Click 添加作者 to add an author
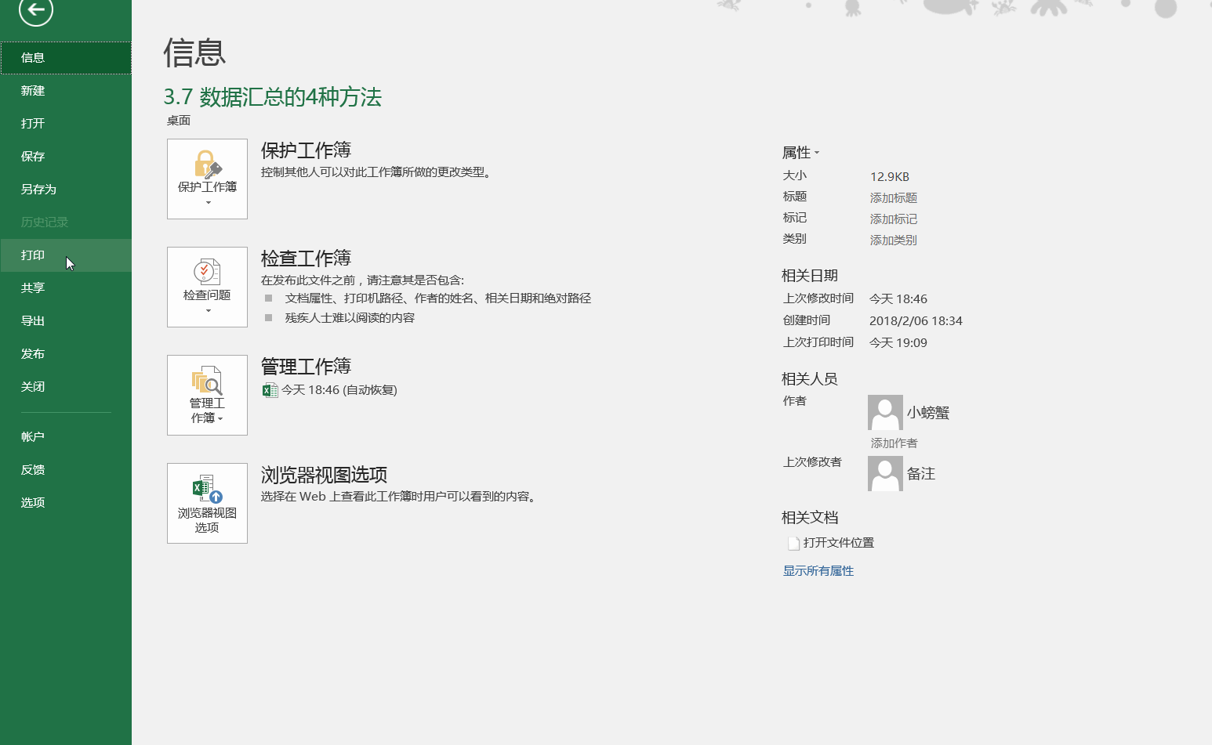The height and width of the screenshot is (745, 1212). (x=893, y=443)
